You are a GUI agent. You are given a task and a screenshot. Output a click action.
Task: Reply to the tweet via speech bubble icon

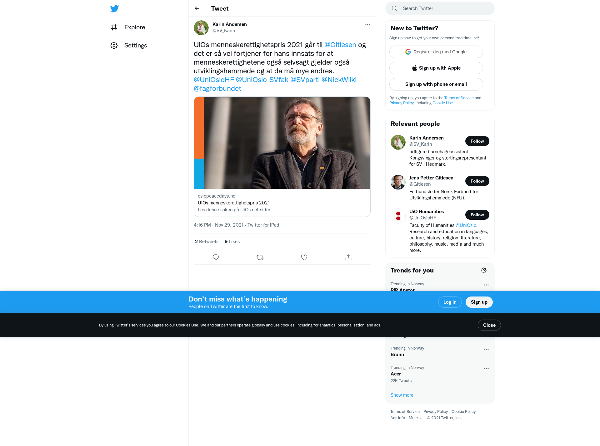coord(216,257)
